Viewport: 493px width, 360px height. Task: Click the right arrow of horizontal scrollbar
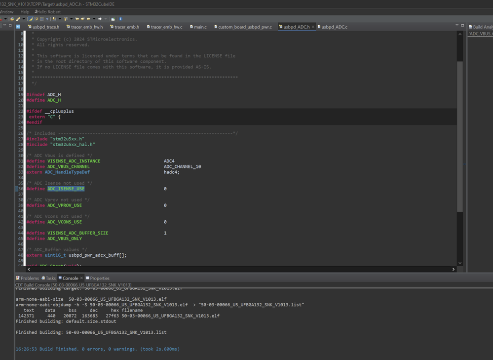pos(454,269)
